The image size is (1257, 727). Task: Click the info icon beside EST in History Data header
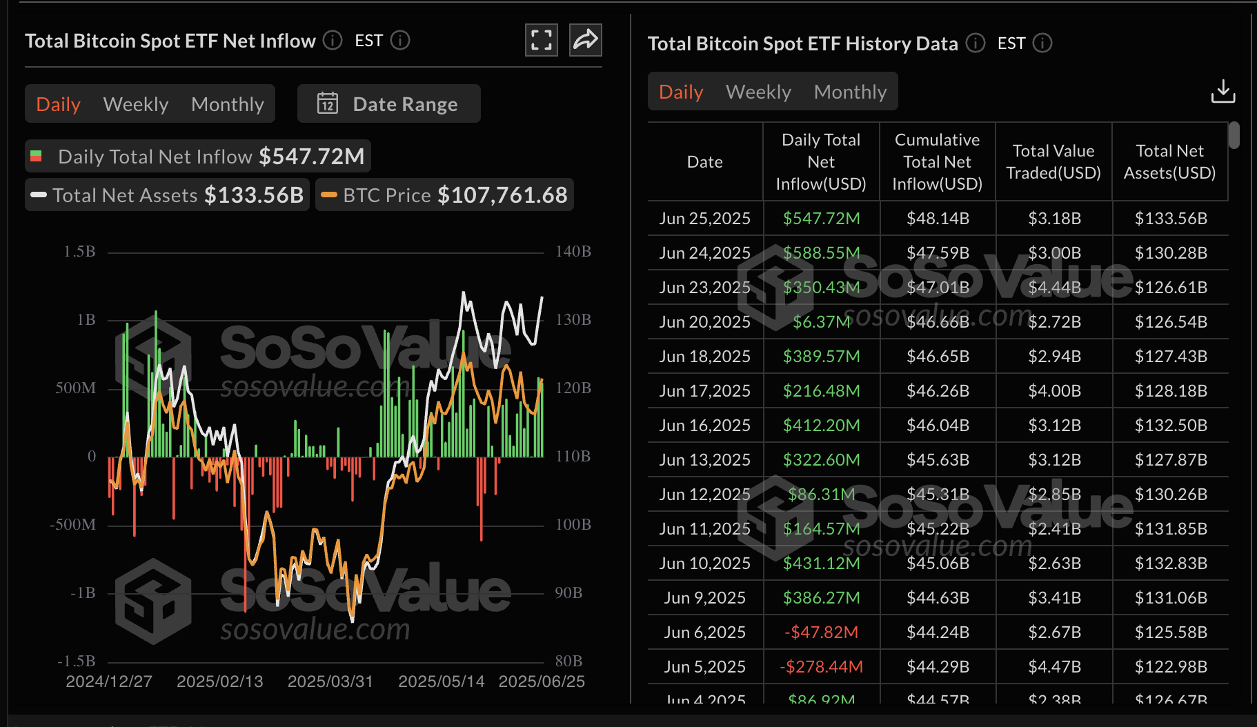[1043, 43]
